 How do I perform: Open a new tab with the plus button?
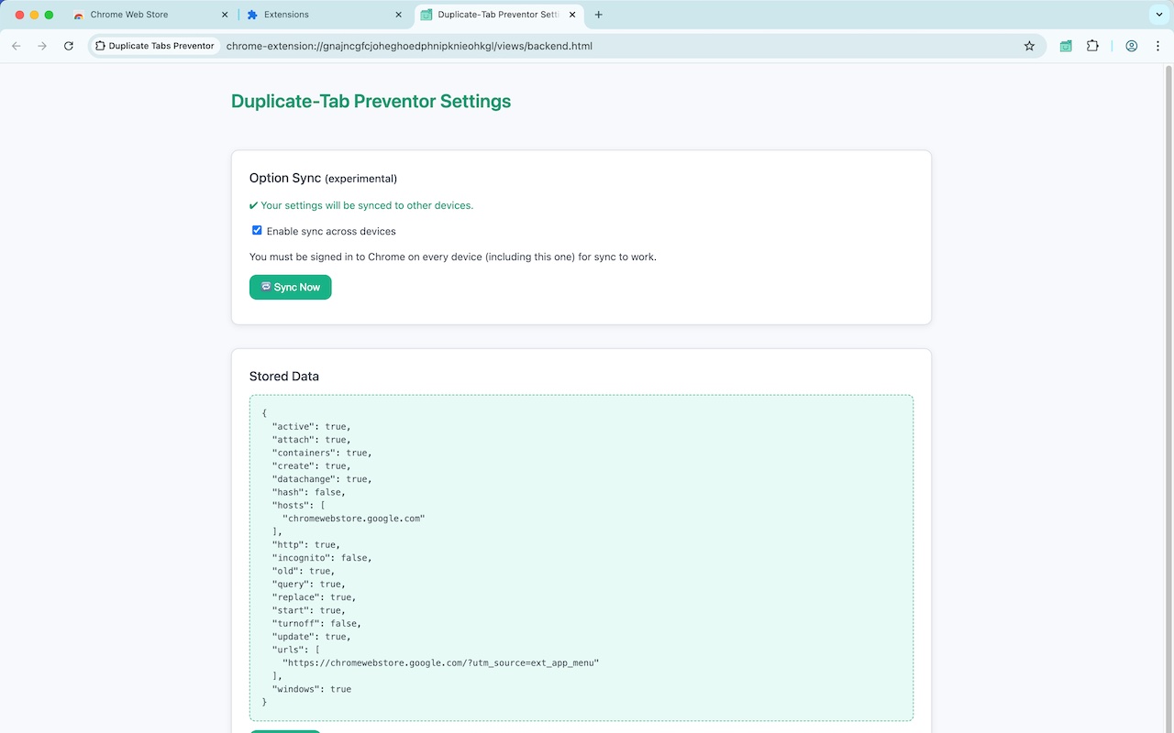tap(599, 15)
